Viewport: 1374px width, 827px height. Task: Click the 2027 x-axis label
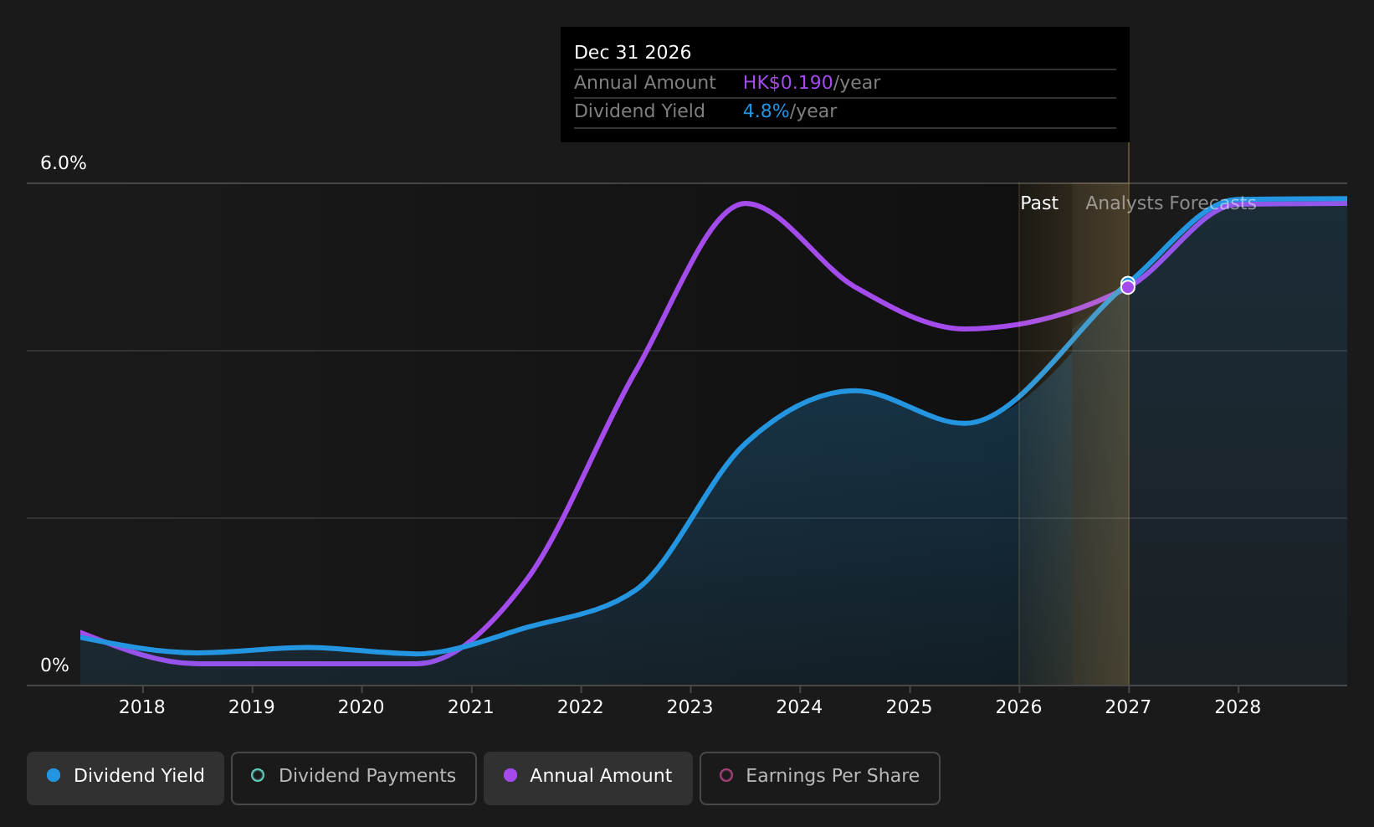tap(1129, 707)
